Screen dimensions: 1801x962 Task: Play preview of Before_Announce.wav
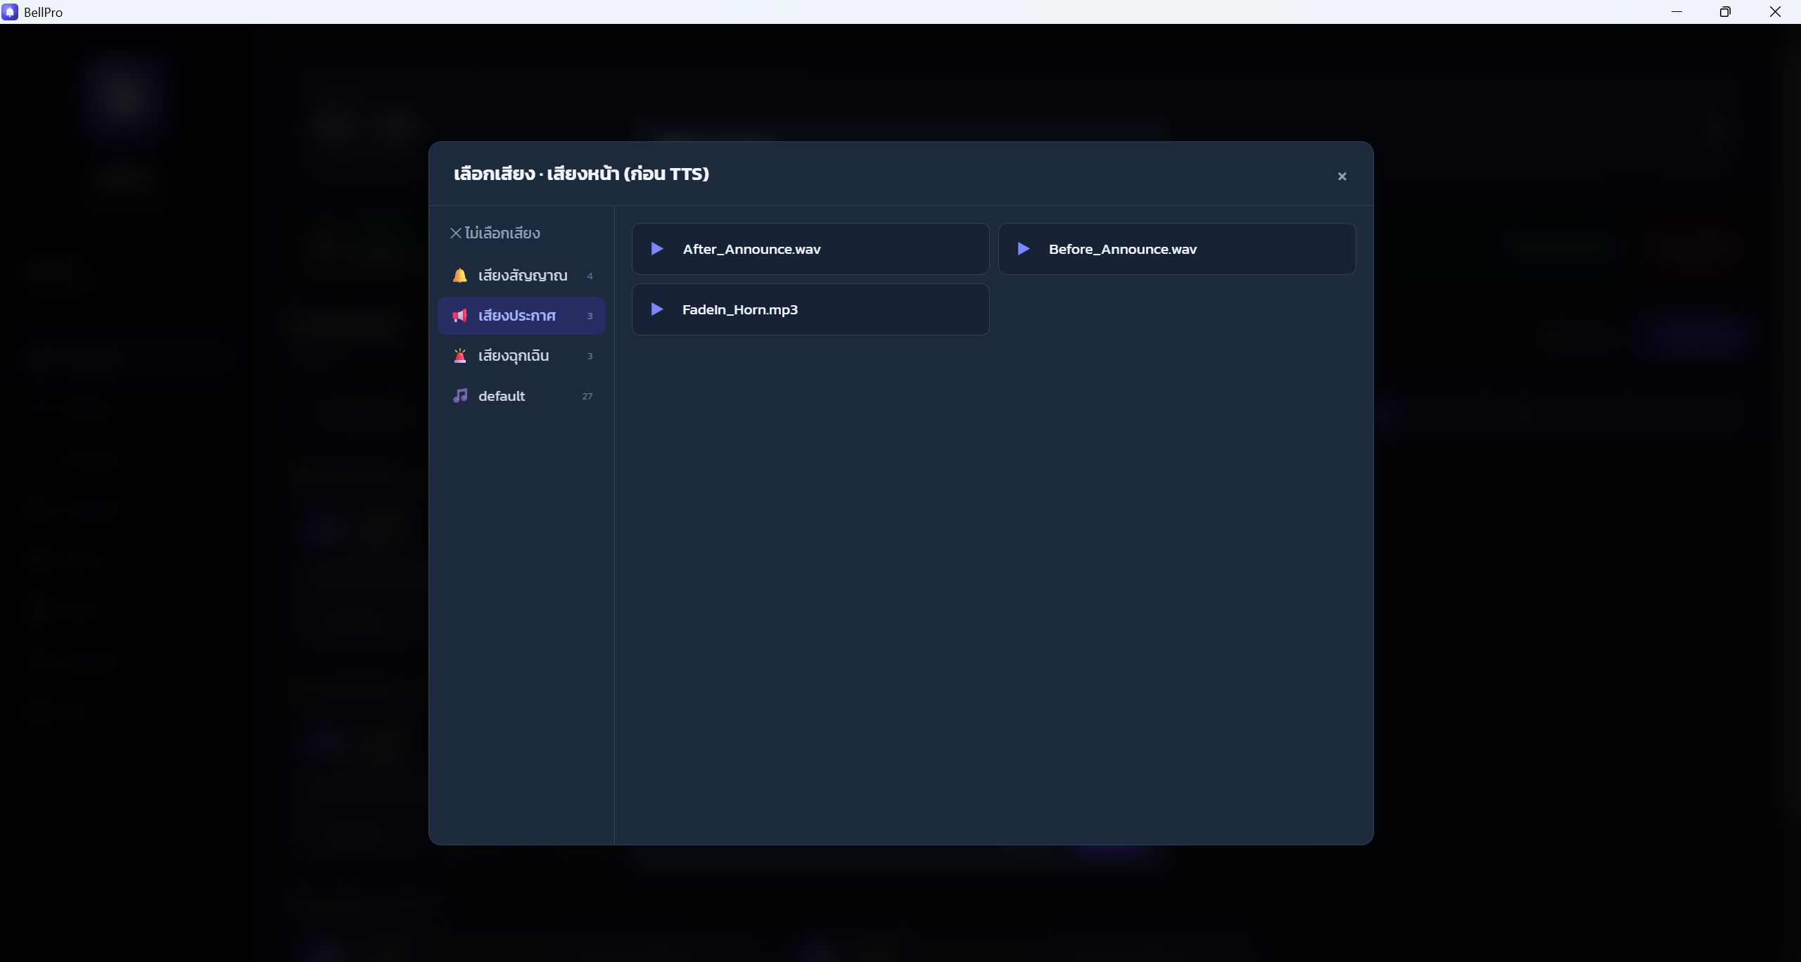coord(1024,249)
